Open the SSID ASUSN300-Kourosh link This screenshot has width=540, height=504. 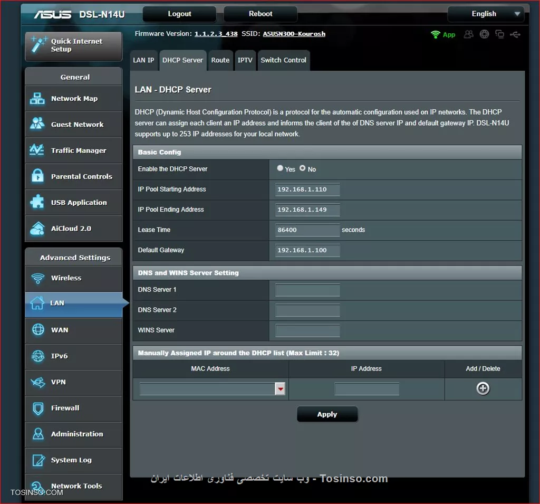point(294,34)
